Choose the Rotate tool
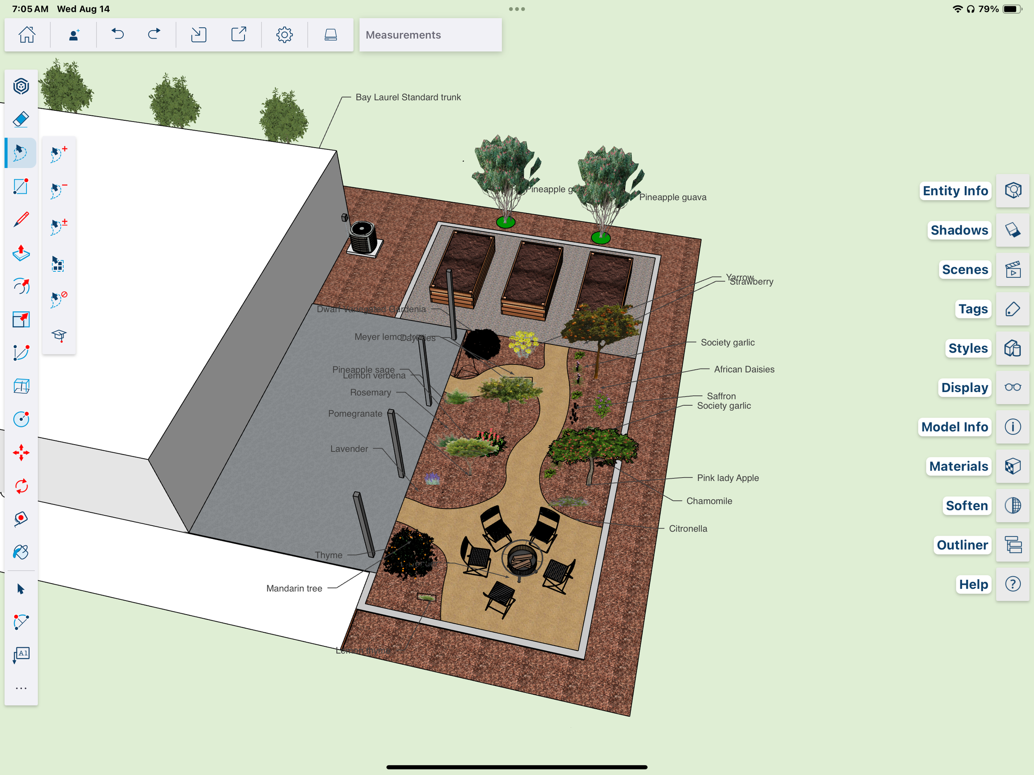Screen dimensions: 1034x775 click(x=21, y=486)
